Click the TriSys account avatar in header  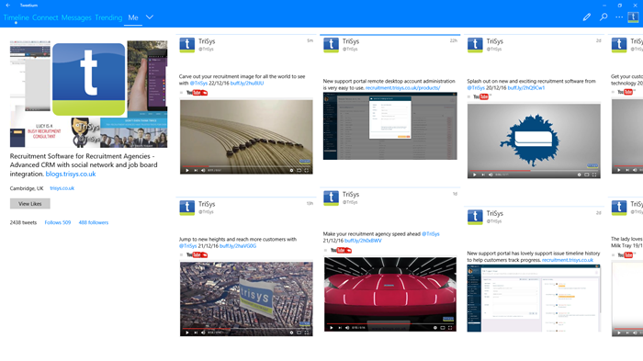tap(634, 17)
